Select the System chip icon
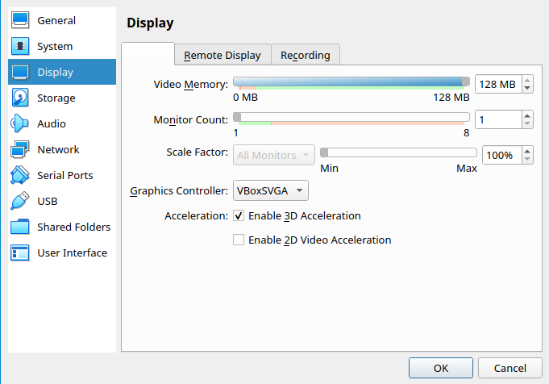This screenshot has height=384, width=549. (21, 46)
